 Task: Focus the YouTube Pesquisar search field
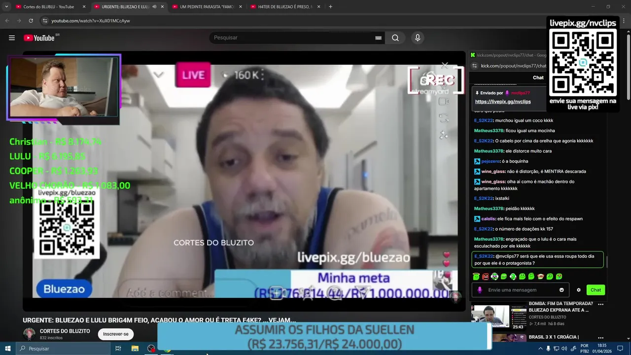(293, 38)
